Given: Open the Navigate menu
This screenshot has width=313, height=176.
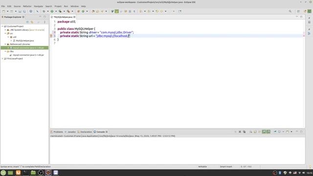Looking at the screenshot, I should [38, 6].
